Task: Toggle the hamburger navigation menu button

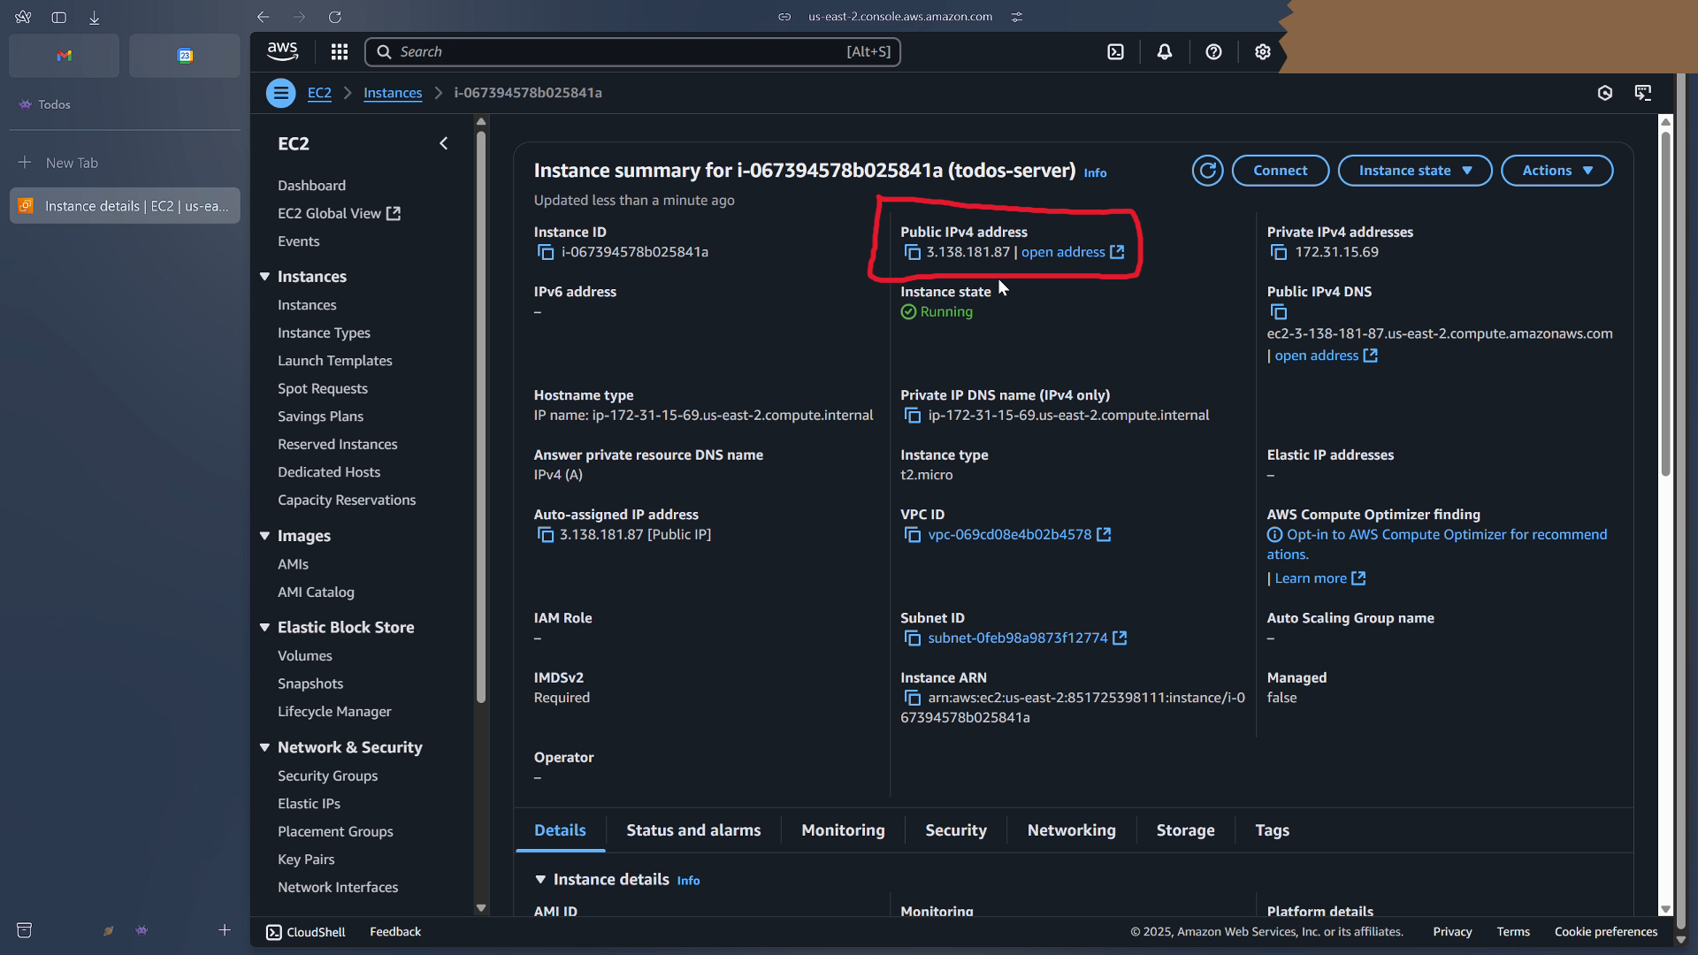Action: pos(281,93)
